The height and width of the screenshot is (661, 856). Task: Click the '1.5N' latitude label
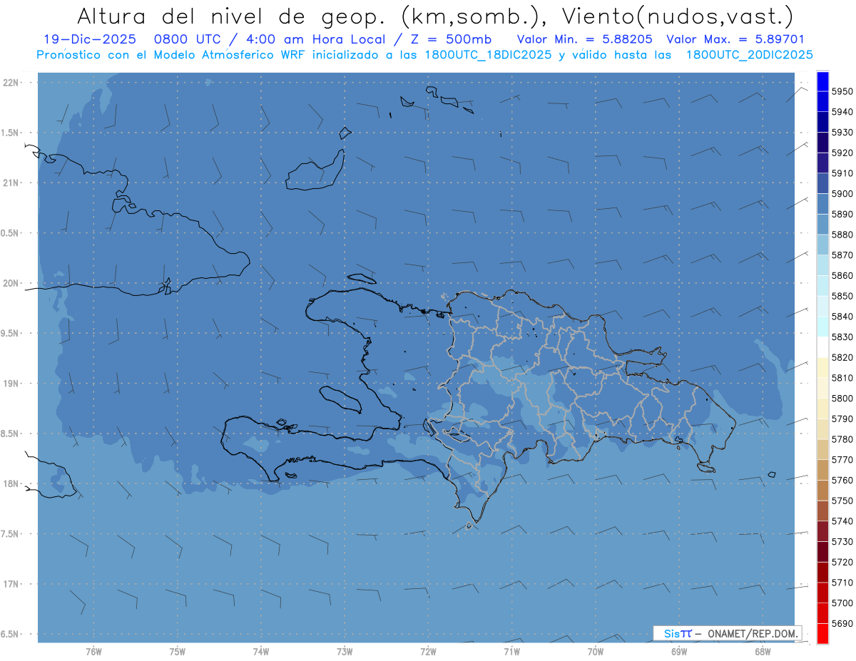pyautogui.click(x=10, y=133)
